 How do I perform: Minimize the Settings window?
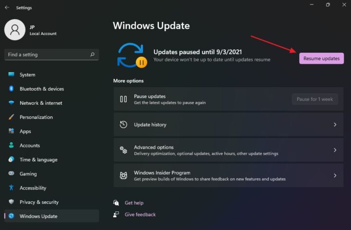[x=312, y=5]
